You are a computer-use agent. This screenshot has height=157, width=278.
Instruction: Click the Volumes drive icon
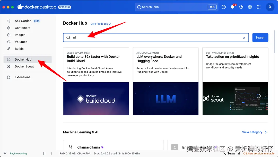click(x=9, y=42)
